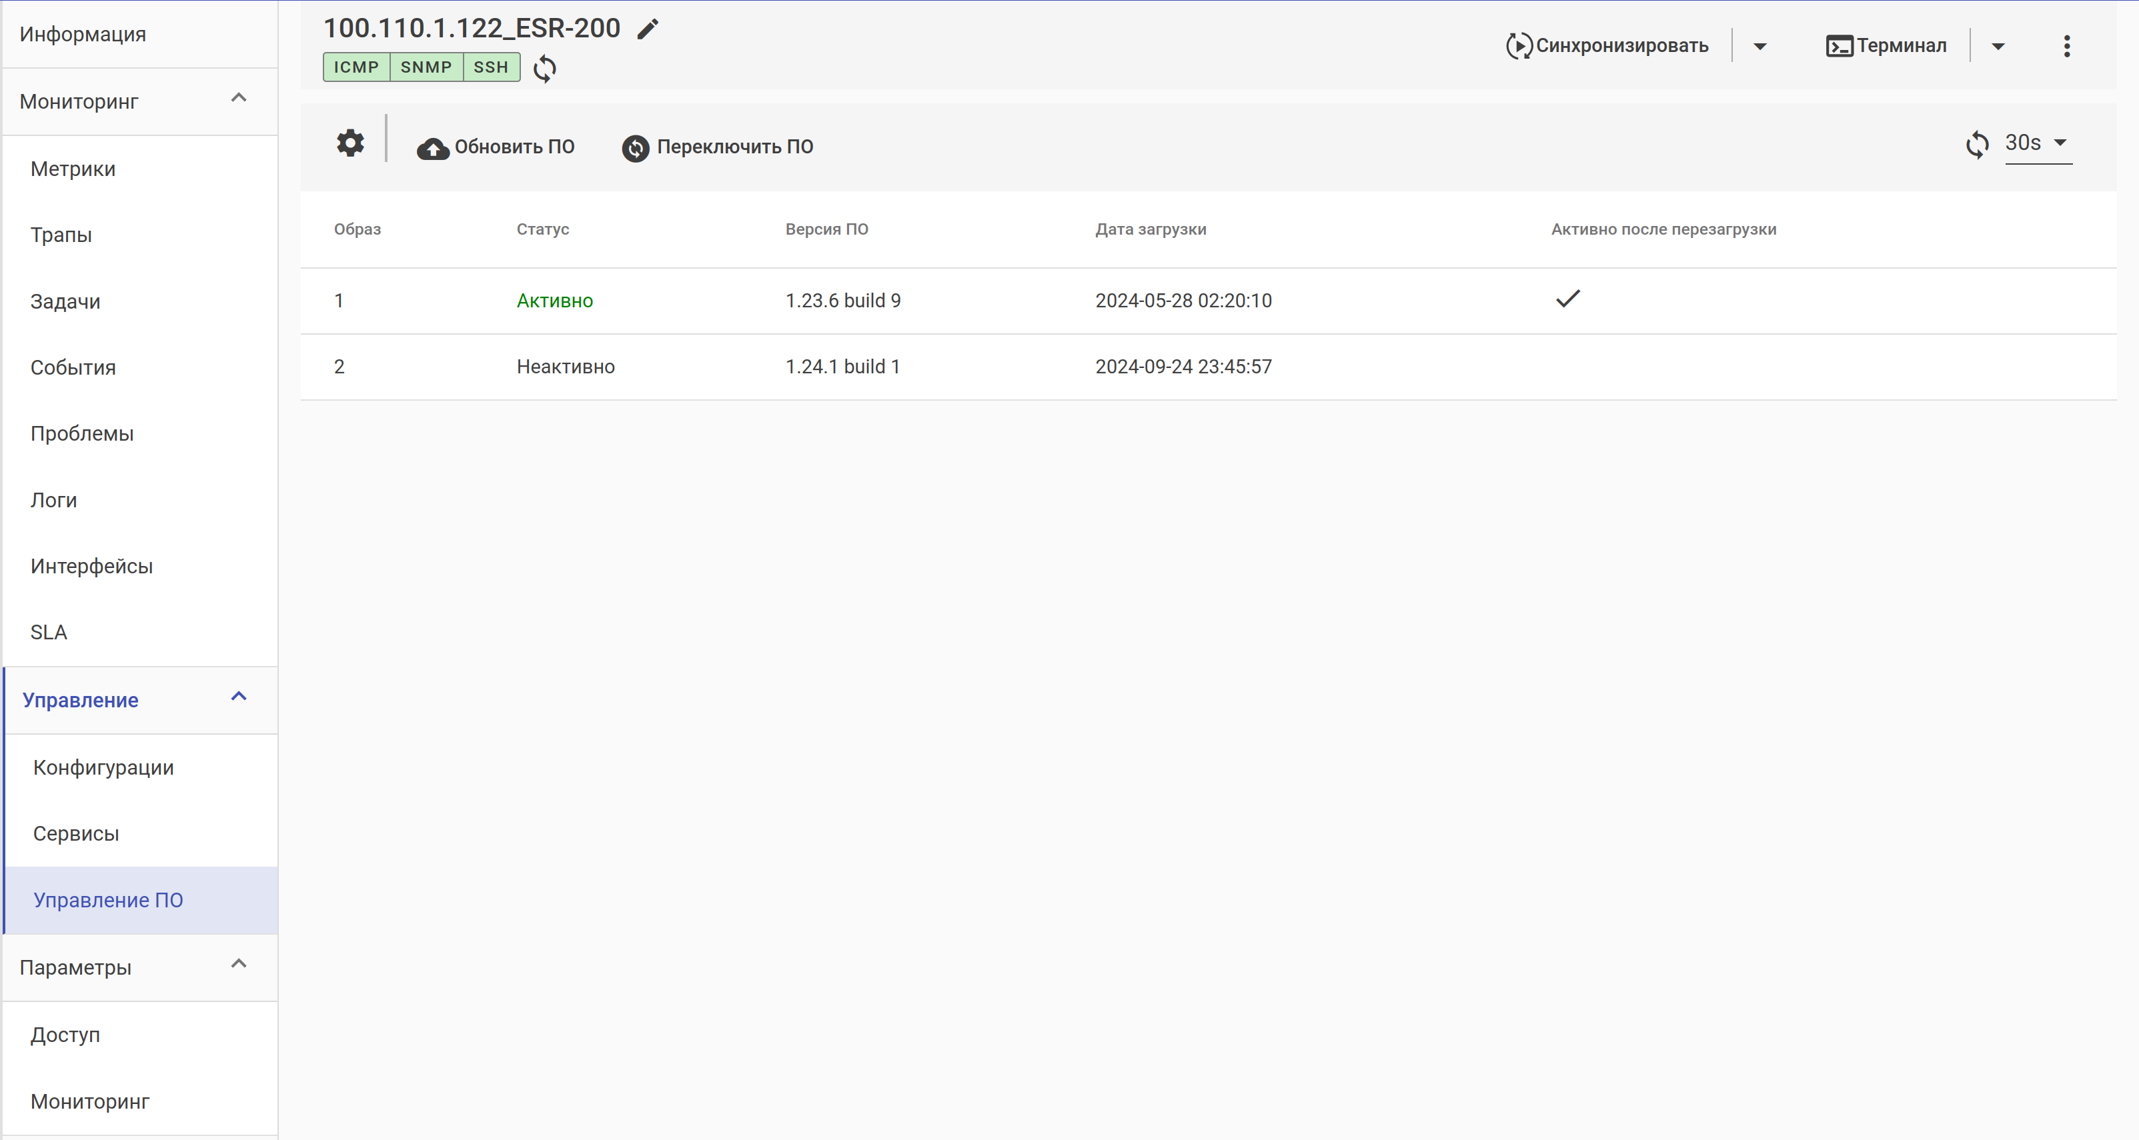
Task: Click the auto-refresh icon next to 30s
Action: pos(1977,145)
